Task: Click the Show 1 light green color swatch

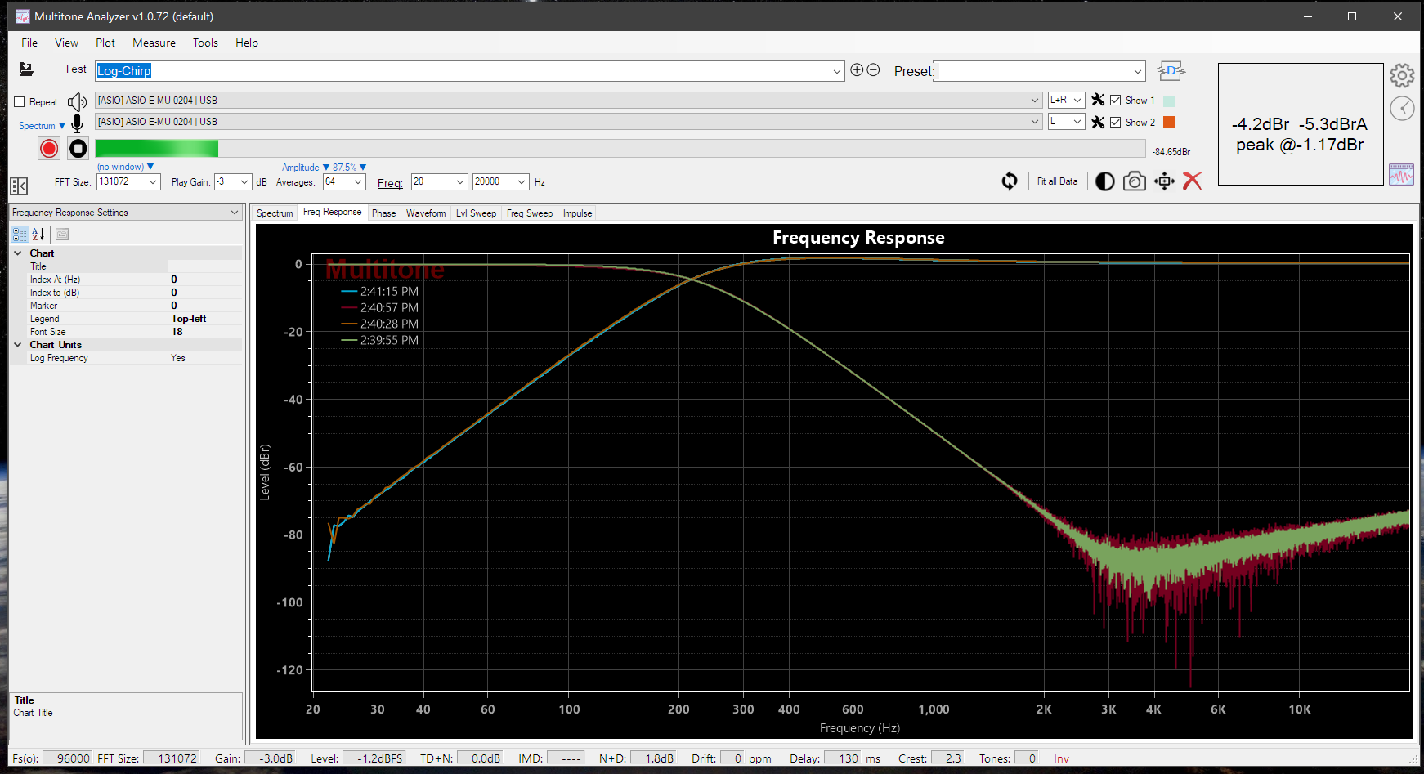Action: [x=1169, y=101]
